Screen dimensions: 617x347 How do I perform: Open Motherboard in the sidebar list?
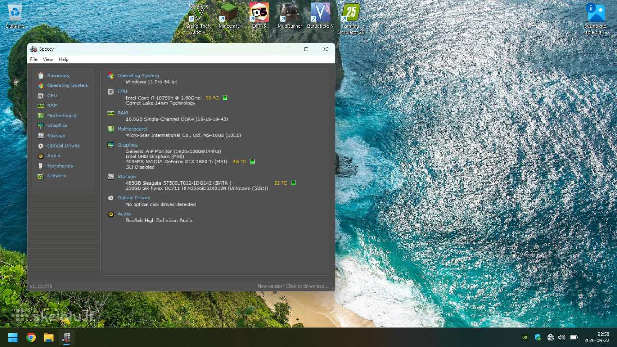click(61, 116)
